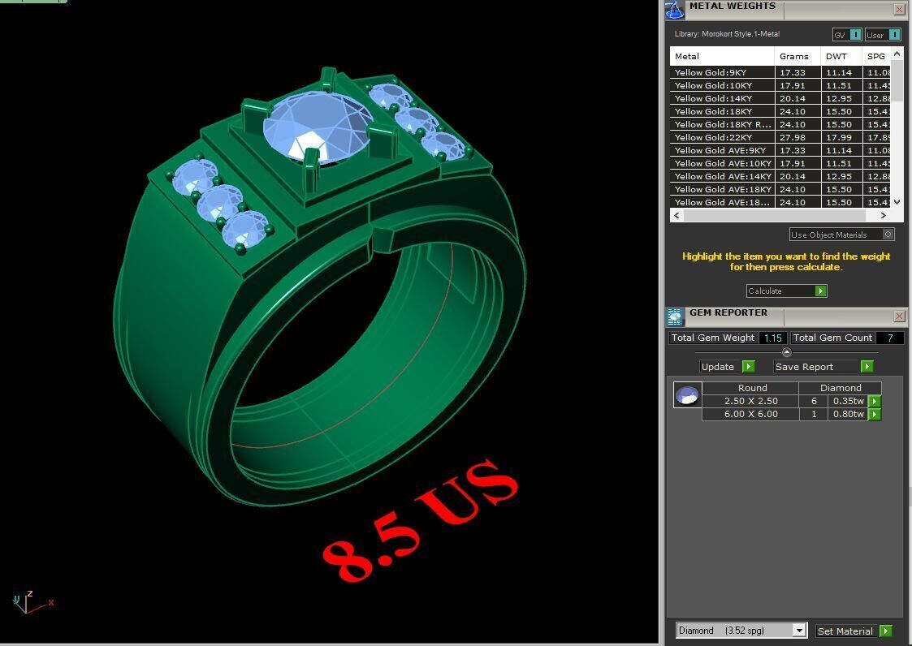Click the DWT column header

coord(841,56)
